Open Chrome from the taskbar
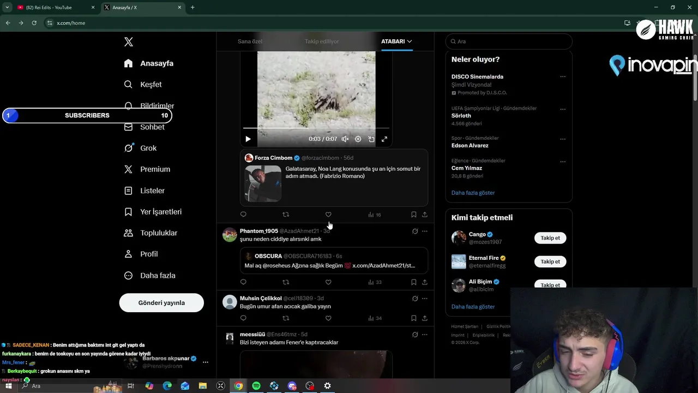The image size is (698, 393). click(x=238, y=386)
